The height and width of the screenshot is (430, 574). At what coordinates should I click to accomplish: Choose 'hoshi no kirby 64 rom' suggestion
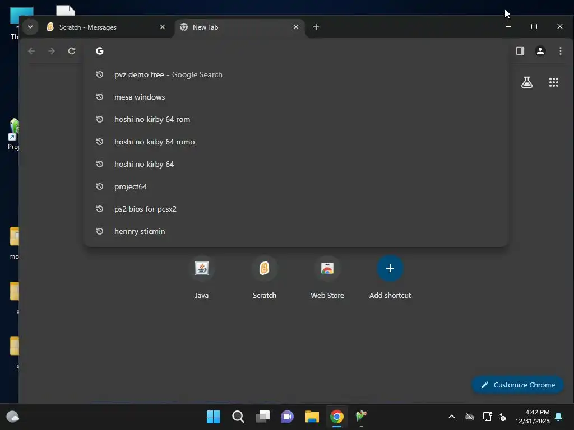tap(296, 119)
